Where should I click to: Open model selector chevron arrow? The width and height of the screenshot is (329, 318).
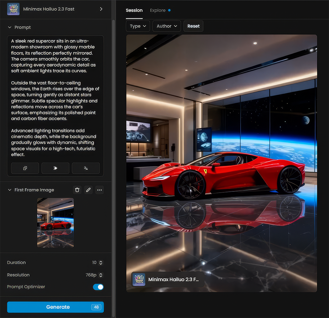pos(101,9)
